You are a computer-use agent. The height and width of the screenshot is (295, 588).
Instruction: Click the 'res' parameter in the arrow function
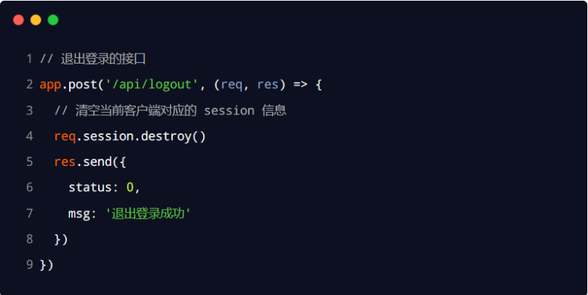click(x=267, y=85)
